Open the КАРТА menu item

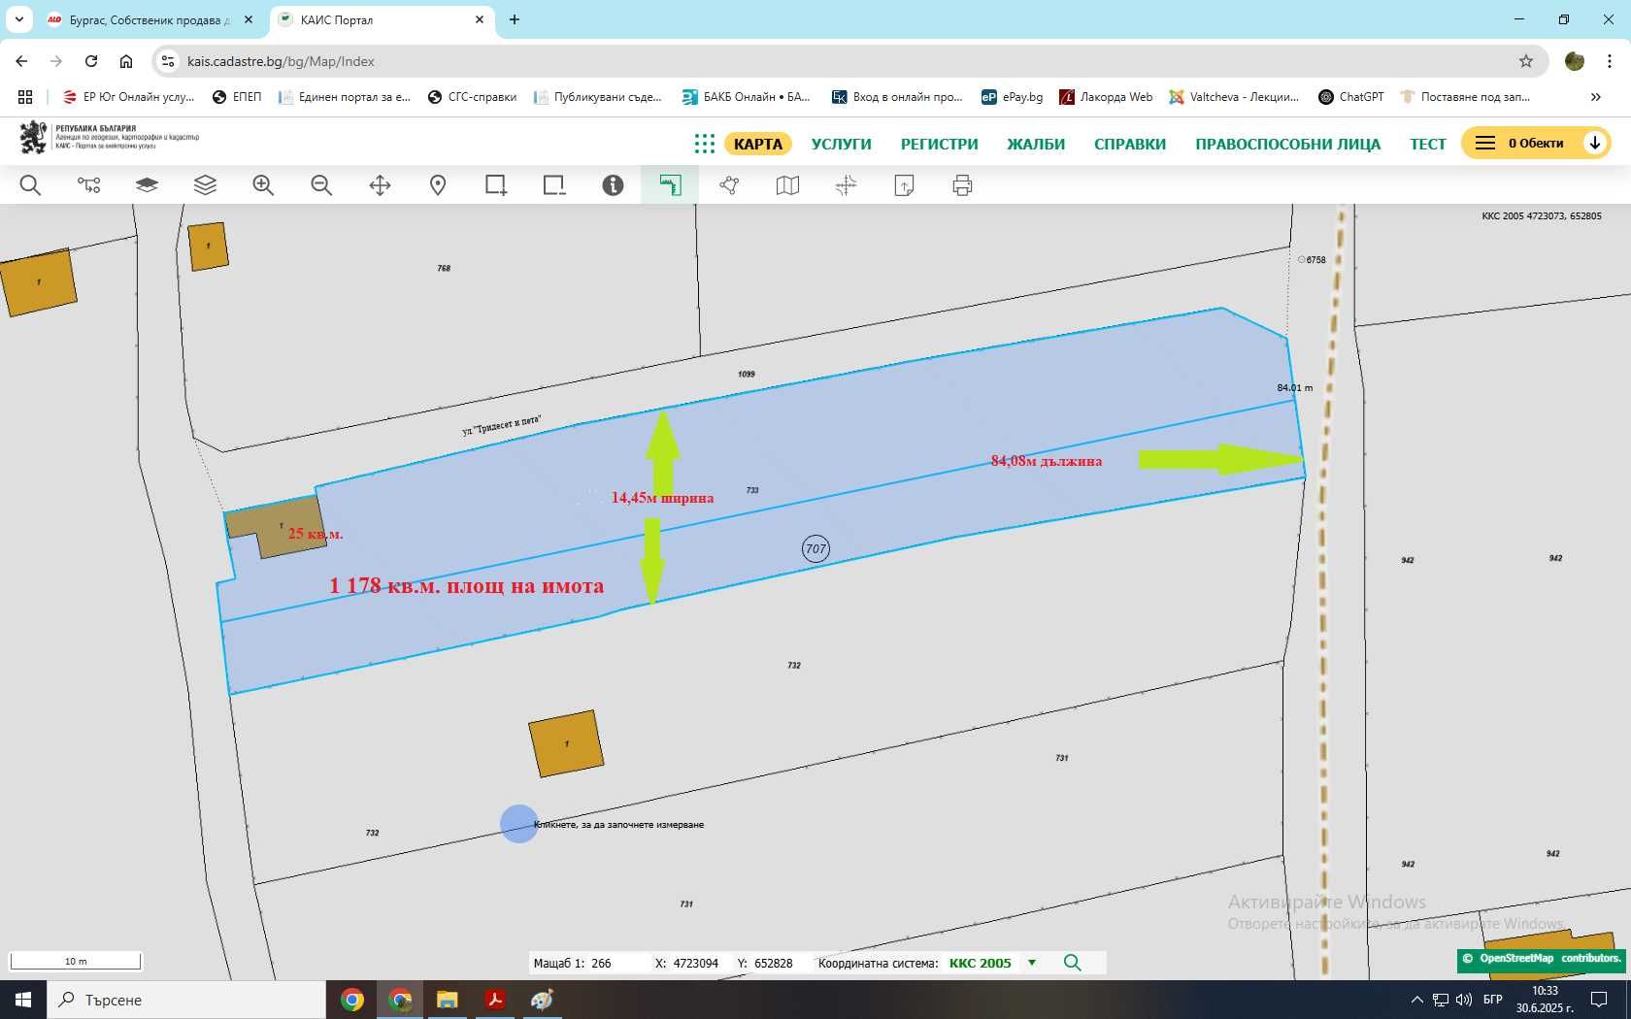click(757, 144)
